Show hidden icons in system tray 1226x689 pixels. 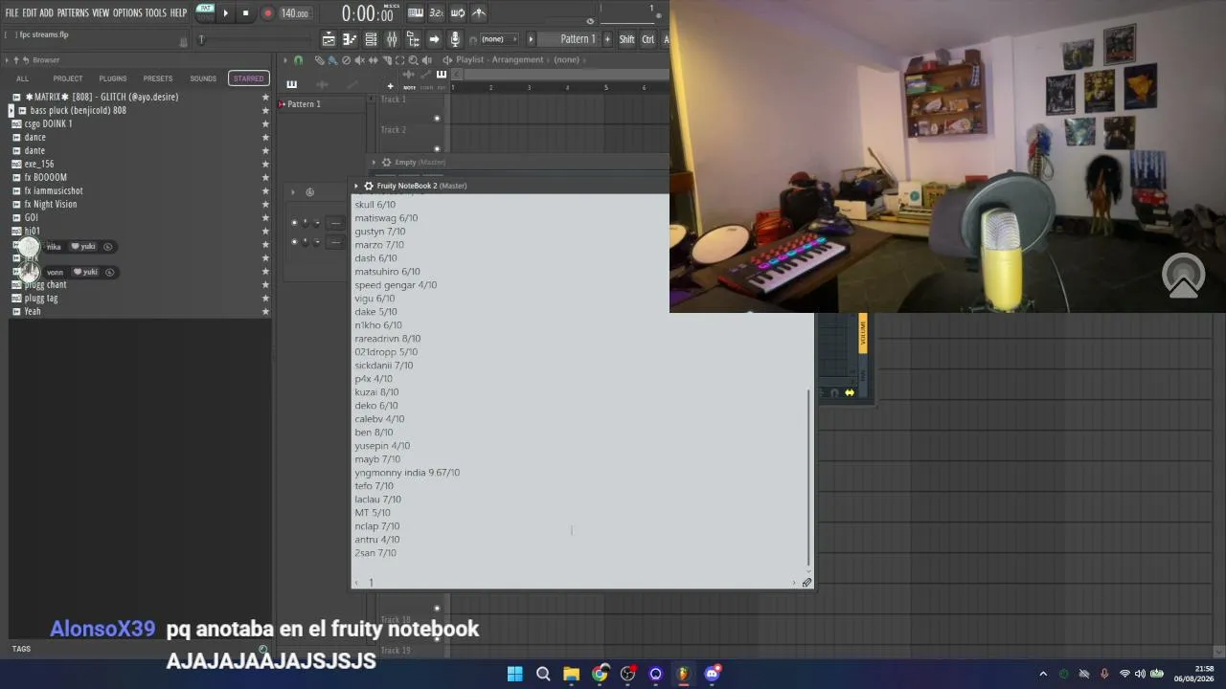(x=1043, y=674)
